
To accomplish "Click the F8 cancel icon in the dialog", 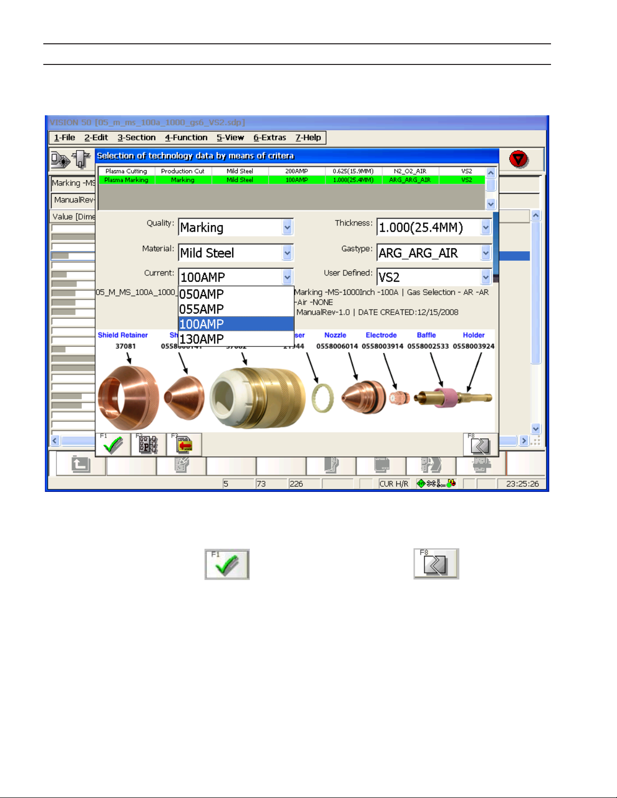I will 481,445.
